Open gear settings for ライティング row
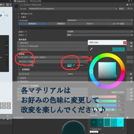The height and width of the screenshot is (134, 134). click(x=131, y=46)
